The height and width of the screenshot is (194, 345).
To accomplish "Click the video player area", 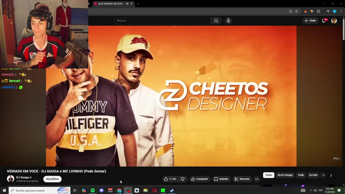I will click(171, 96).
